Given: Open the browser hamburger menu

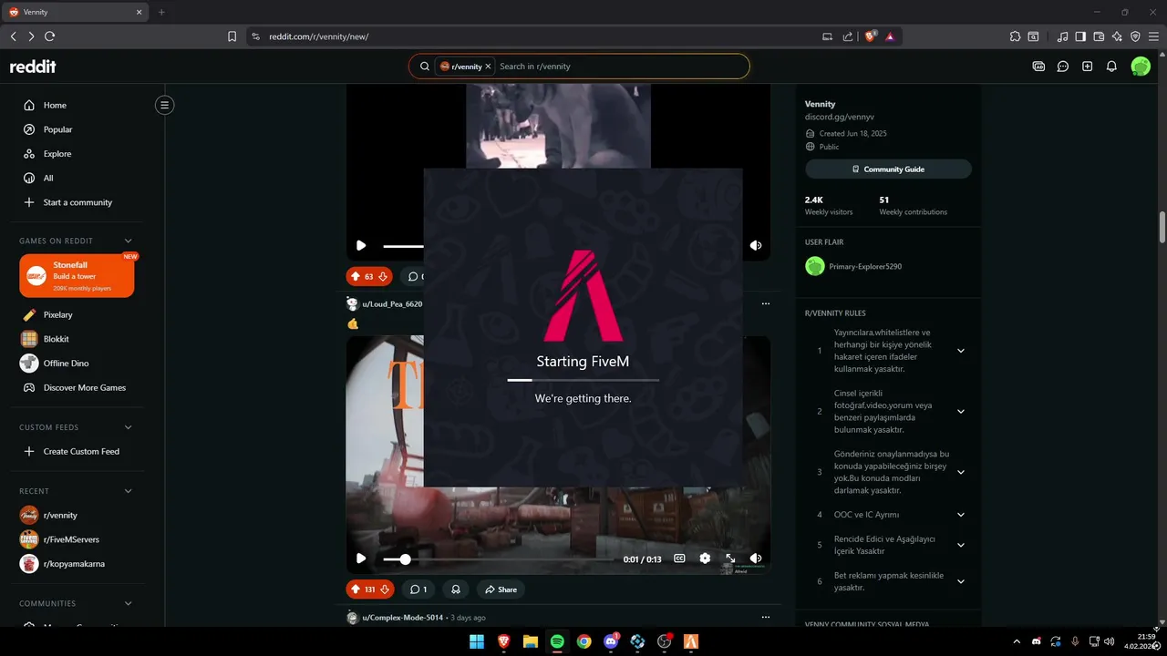Looking at the screenshot, I should (1153, 36).
